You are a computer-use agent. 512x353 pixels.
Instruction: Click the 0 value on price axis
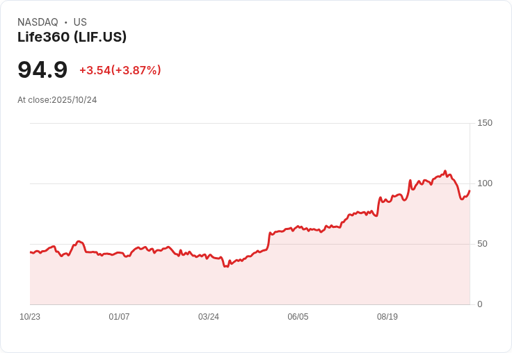coord(480,304)
